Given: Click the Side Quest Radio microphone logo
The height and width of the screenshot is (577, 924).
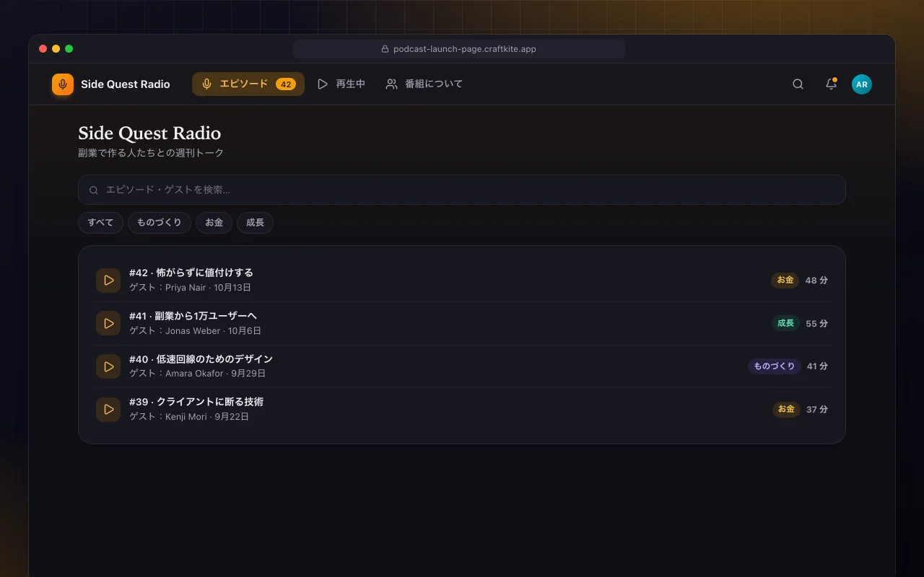Looking at the screenshot, I should click(63, 84).
